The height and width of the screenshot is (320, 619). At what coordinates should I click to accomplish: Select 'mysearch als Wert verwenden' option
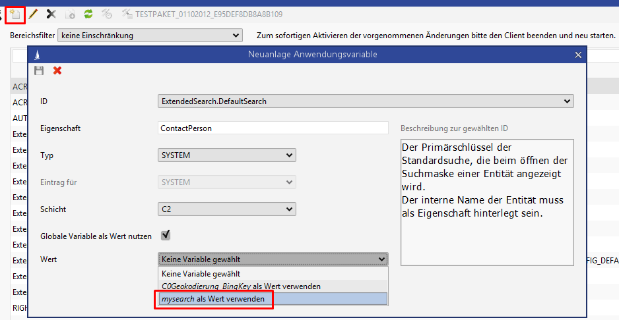tap(212, 299)
